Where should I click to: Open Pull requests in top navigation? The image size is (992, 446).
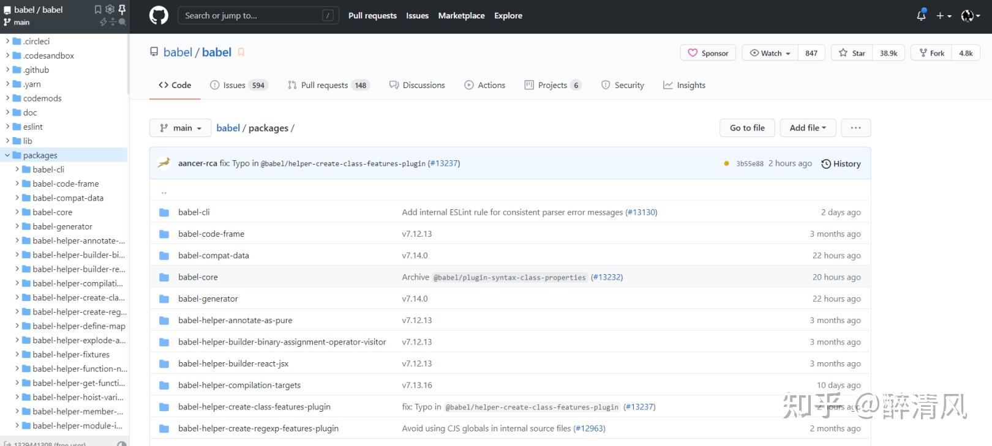pyautogui.click(x=372, y=16)
